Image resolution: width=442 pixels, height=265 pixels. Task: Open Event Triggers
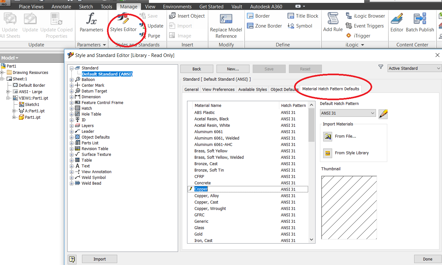(365, 26)
